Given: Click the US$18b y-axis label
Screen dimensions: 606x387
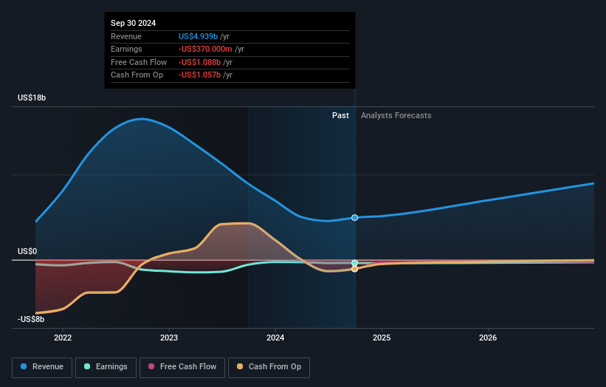Looking at the screenshot, I should pos(32,97).
